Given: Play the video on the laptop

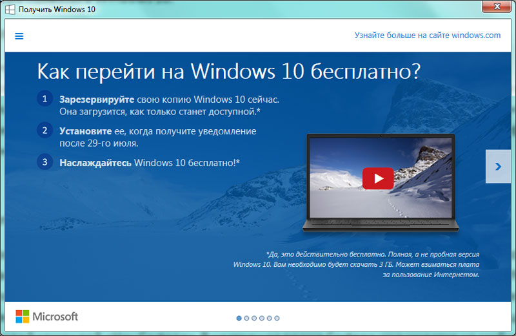Looking at the screenshot, I should pos(378,178).
